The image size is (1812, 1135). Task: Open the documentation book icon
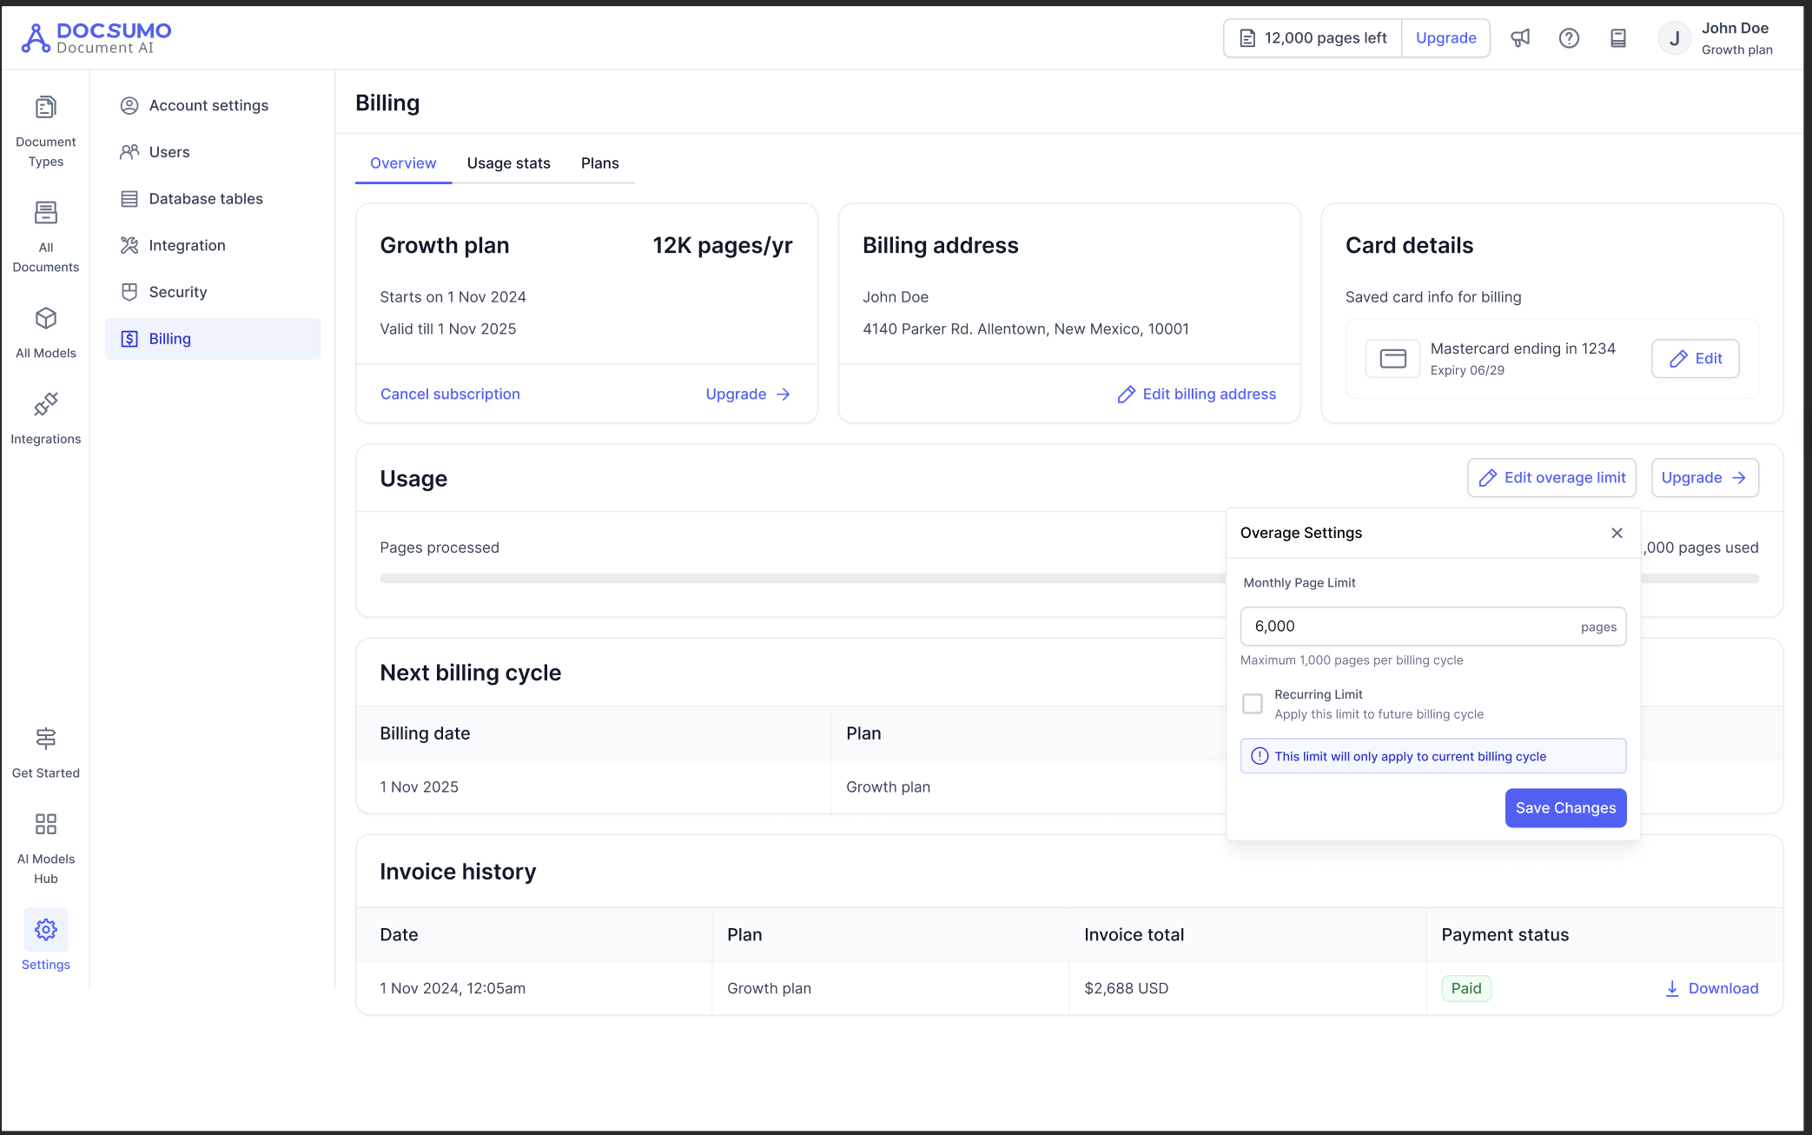1617,38
